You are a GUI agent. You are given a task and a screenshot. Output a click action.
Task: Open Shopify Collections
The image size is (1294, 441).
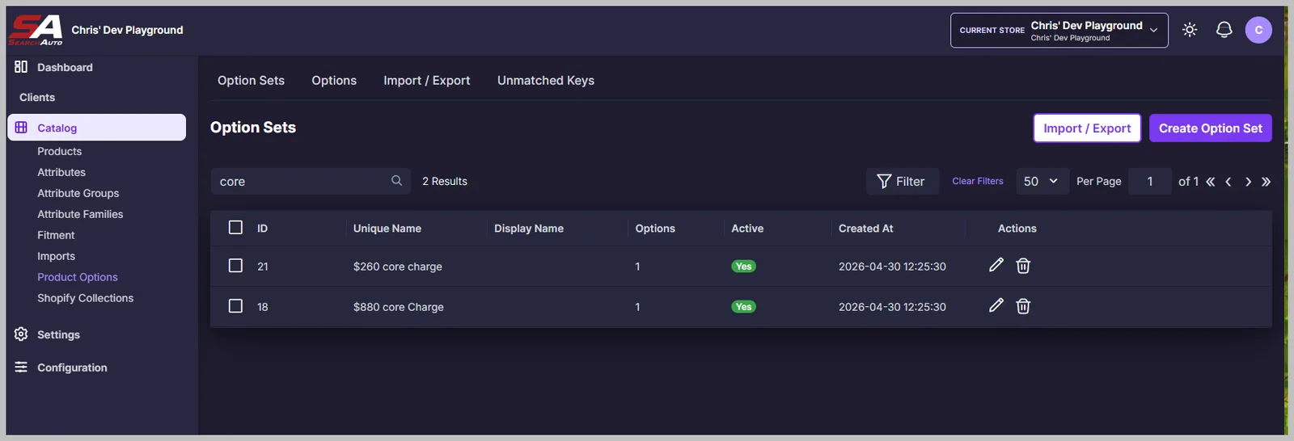tap(85, 298)
